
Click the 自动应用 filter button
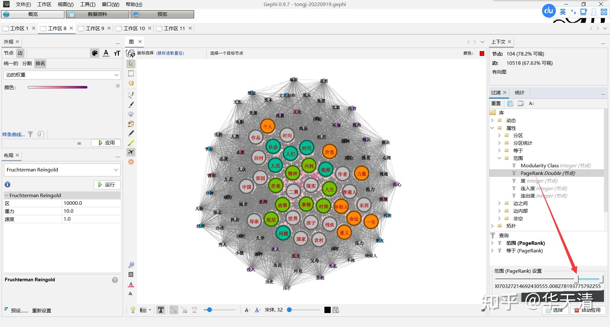(588, 310)
